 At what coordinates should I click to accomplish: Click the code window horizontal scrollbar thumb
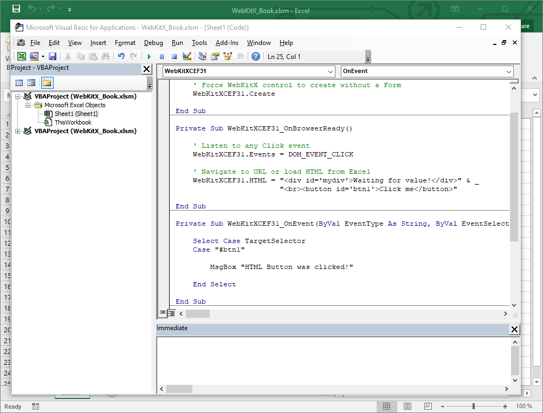pos(198,314)
